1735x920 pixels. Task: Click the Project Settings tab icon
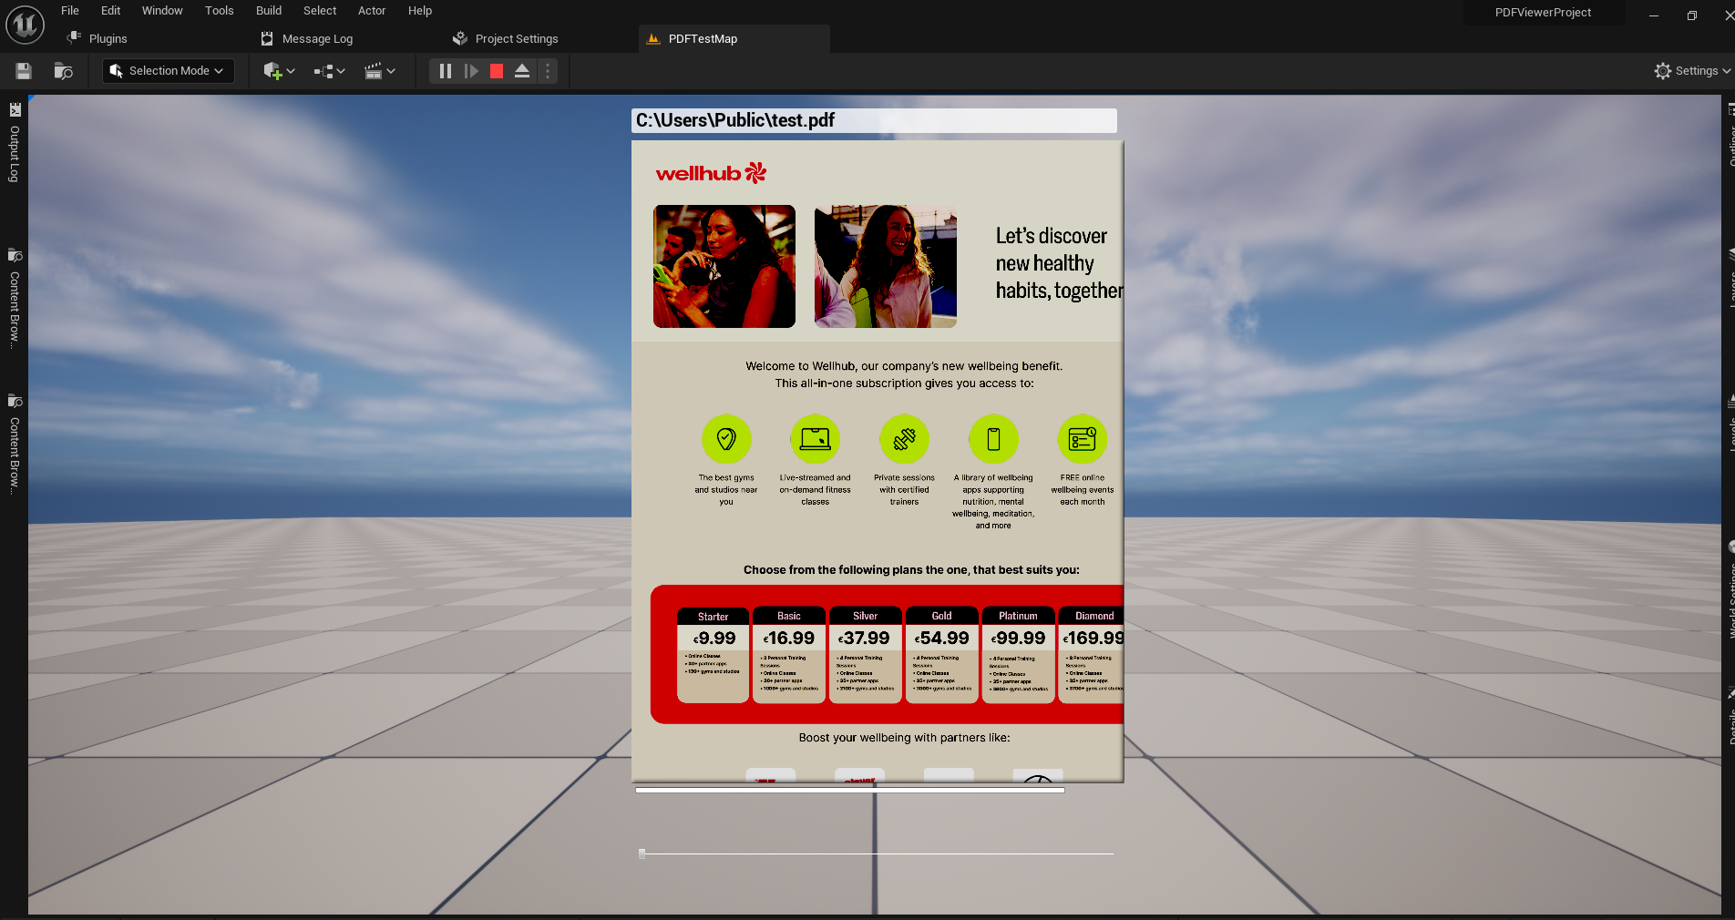pyautogui.click(x=460, y=38)
